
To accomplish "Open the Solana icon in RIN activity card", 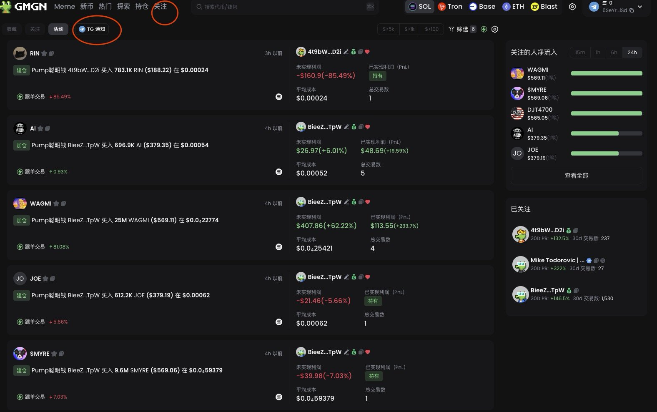I will [x=279, y=97].
